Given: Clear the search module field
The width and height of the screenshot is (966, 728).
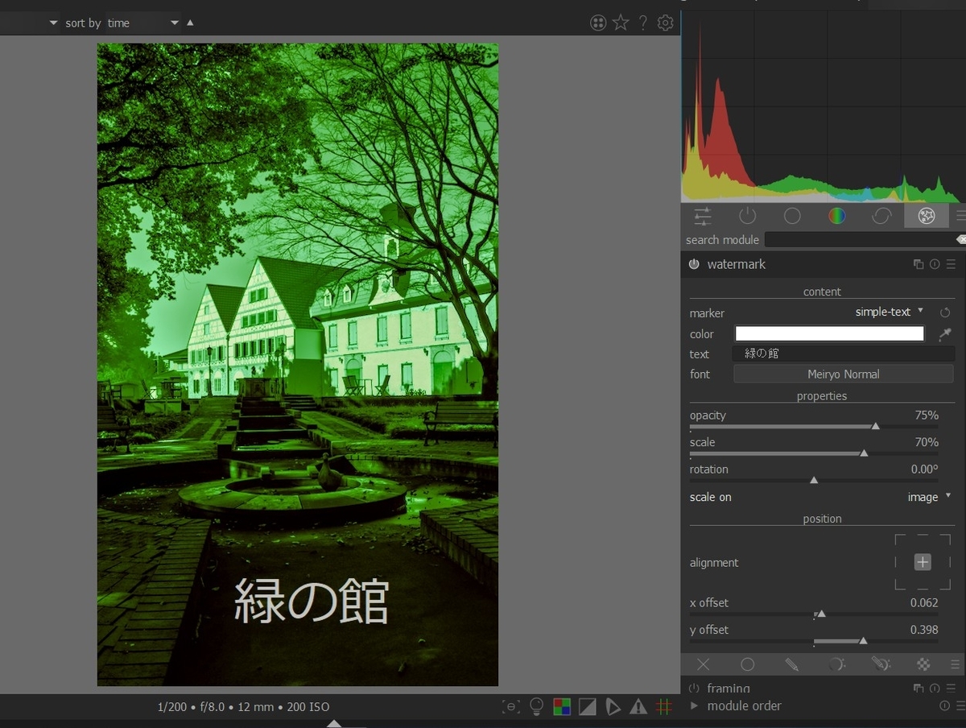Looking at the screenshot, I should pos(961,240).
